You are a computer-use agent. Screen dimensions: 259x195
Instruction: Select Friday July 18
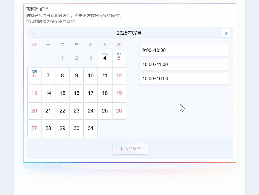(x=105, y=93)
